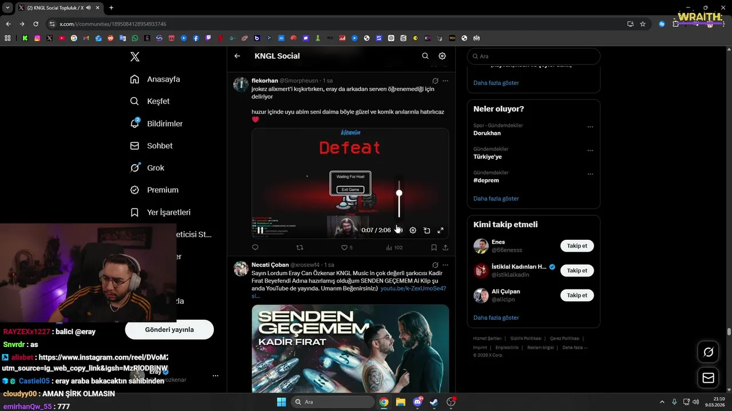This screenshot has width=732, height=411.
Task: Open the youtu.be link in Necati's post
Action: tap(413, 288)
